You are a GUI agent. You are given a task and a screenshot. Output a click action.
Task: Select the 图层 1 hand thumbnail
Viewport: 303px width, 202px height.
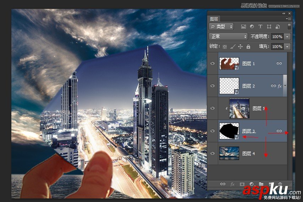[229, 63]
